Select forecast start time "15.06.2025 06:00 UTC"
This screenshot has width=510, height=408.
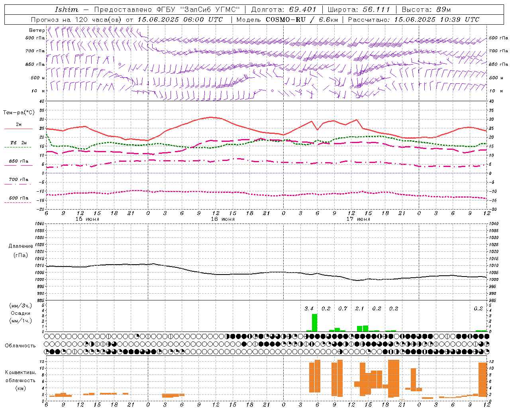(x=180, y=20)
